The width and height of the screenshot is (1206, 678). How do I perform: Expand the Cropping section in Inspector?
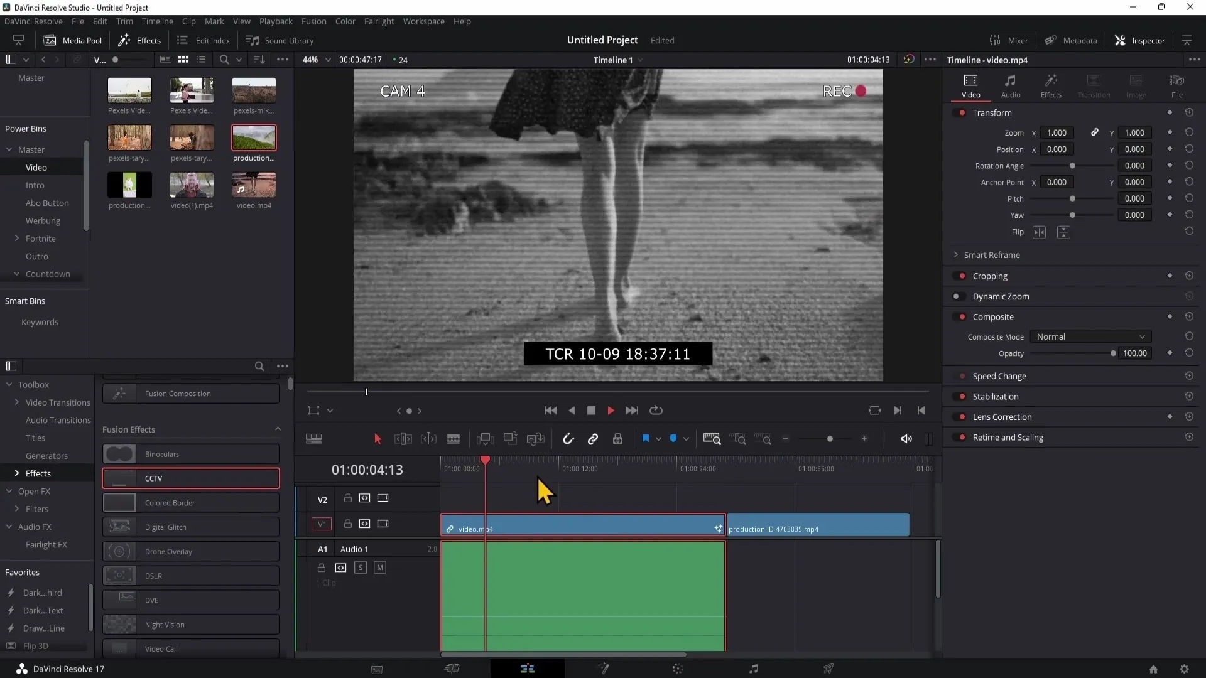pos(991,276)
